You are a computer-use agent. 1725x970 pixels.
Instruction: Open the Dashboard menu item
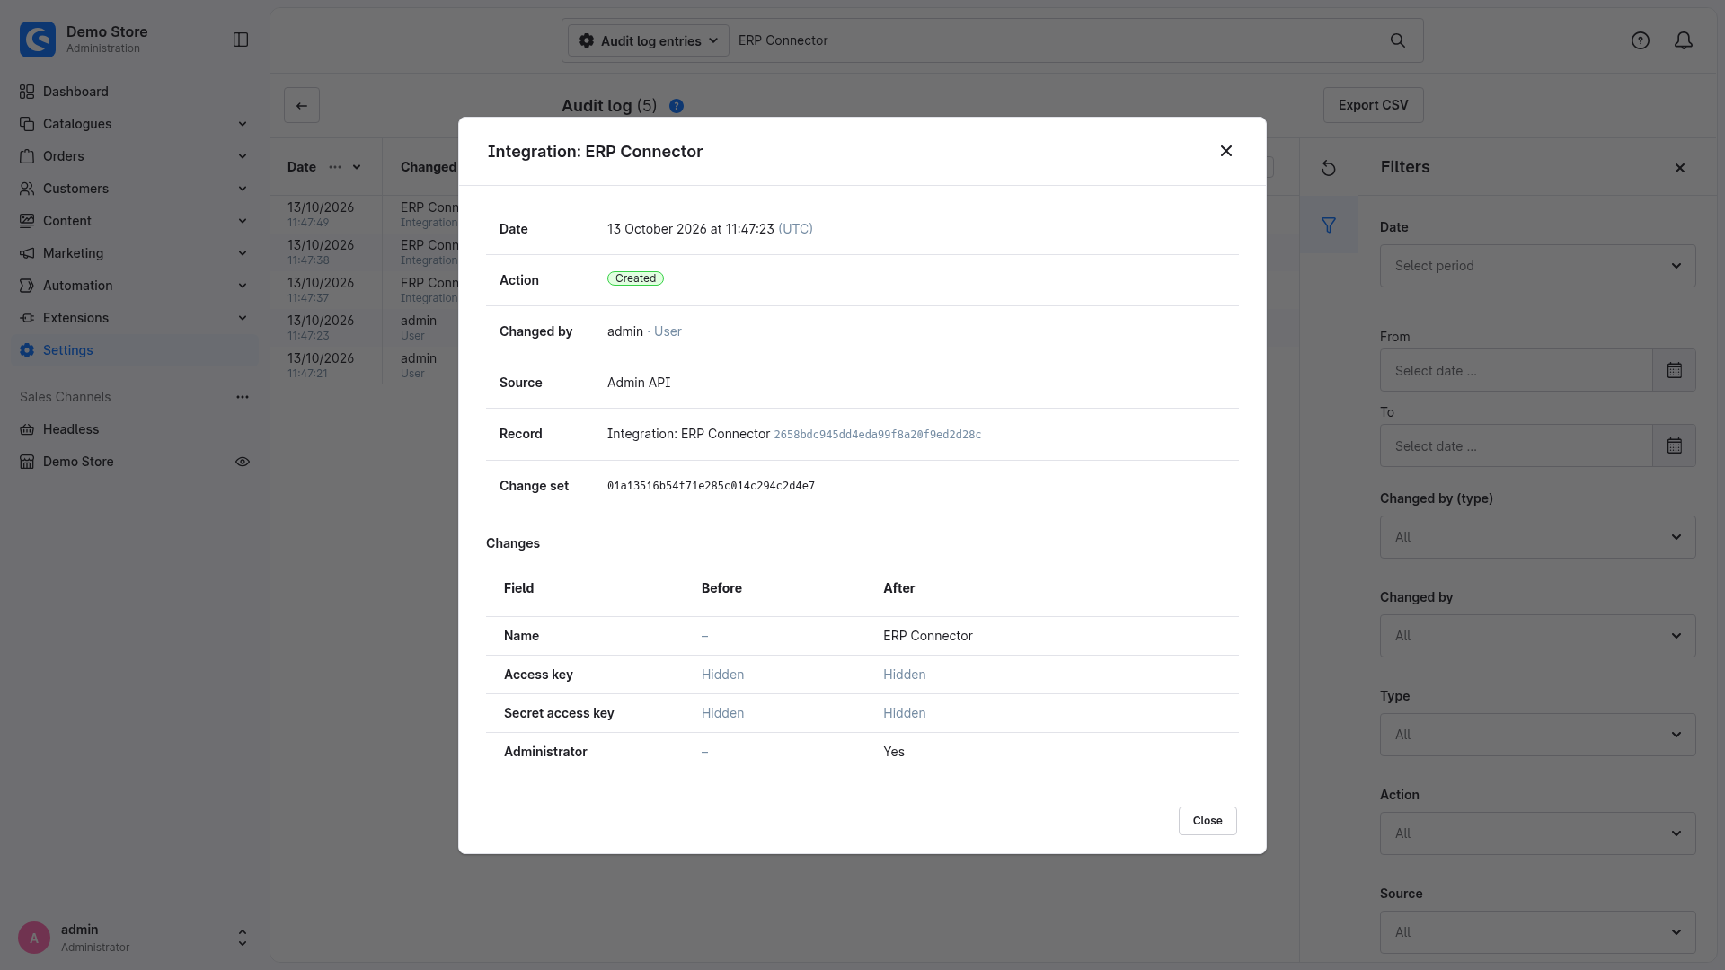135,92
